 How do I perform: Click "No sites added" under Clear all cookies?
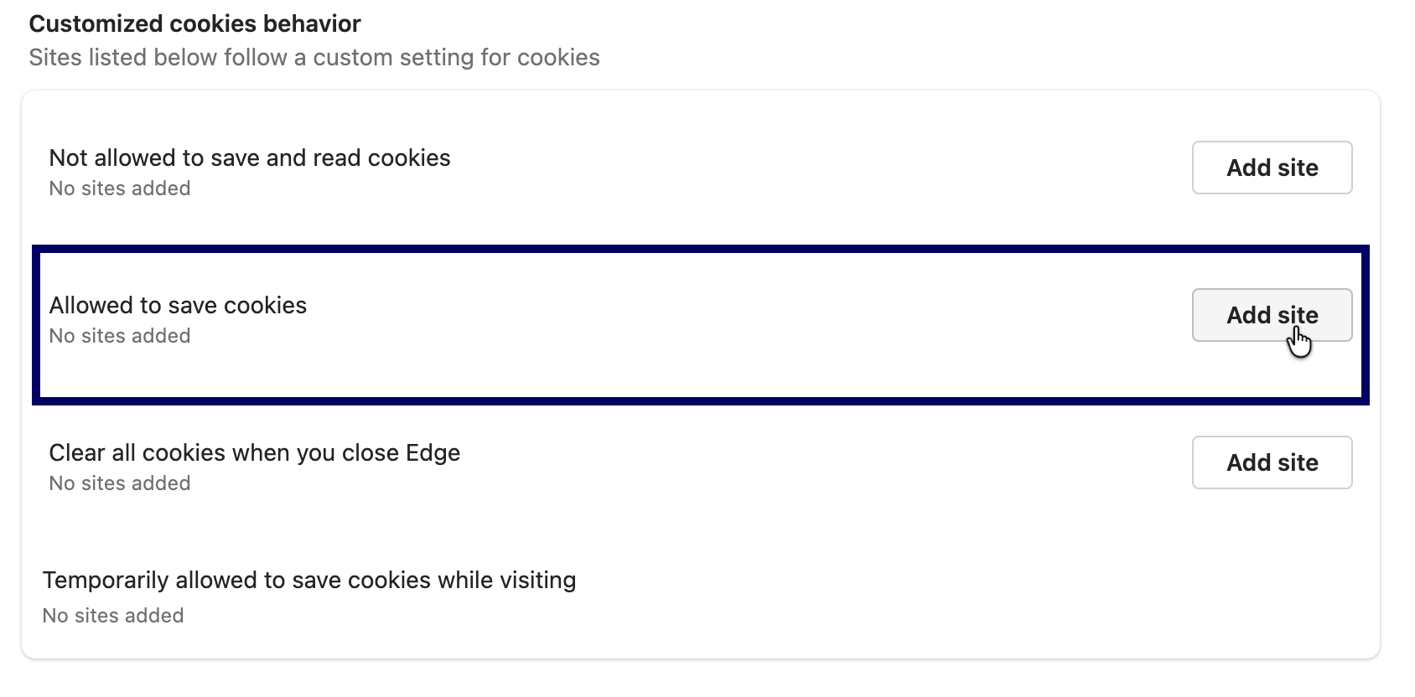click(120, 483)
